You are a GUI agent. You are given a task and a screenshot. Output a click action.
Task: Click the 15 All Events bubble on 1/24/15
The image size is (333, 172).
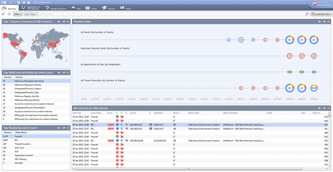coord(241,40)
